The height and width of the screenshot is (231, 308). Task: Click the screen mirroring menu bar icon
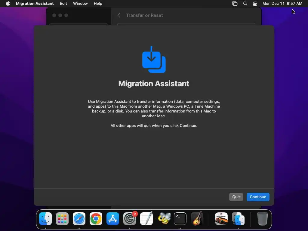[x=235, y=4]
